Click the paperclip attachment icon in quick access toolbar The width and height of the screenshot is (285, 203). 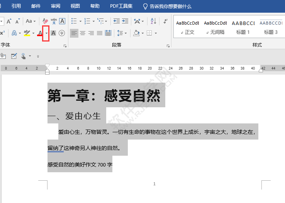click(3, 56)
